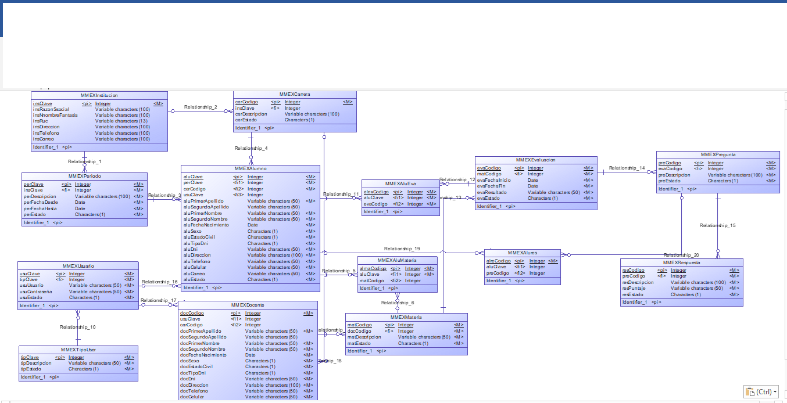Click the MMEXDocente entity header
This screenshot has width=787, height=403.
click(248, 305)
